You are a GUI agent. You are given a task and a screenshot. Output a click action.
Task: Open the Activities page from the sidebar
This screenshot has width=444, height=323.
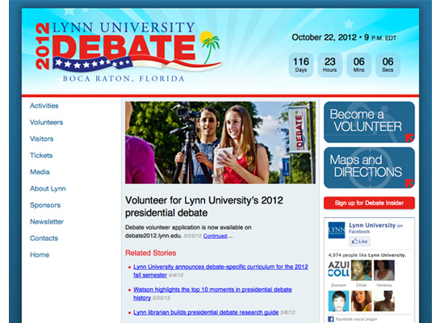[x=44, y=106]
